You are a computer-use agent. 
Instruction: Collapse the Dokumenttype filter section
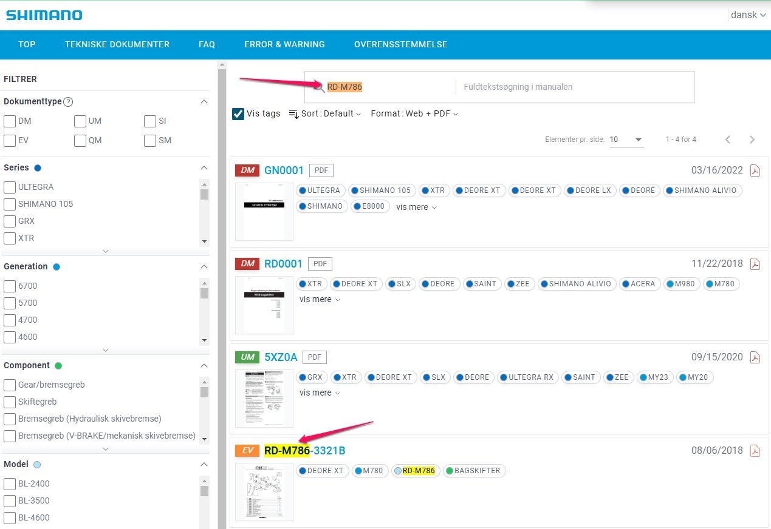[204, 102]
